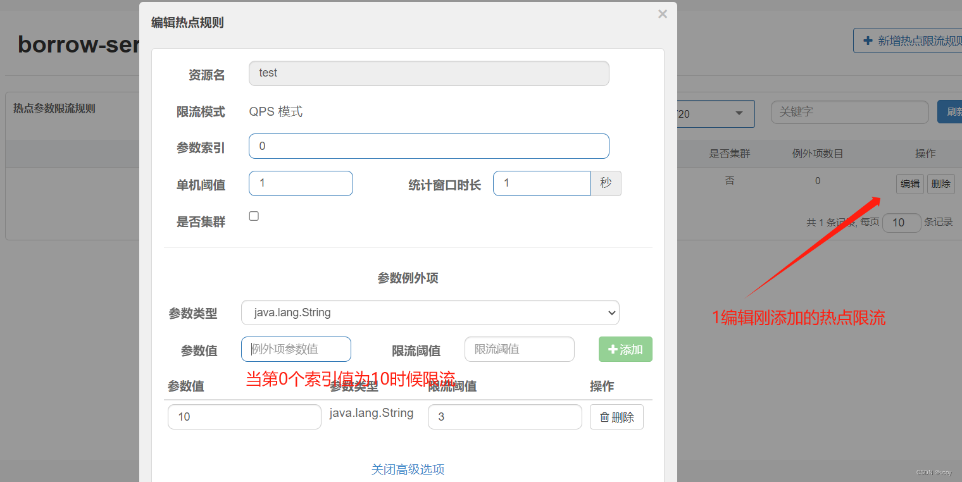
Task: Click the 例外项数目 column header
Action: coord(818,154)
